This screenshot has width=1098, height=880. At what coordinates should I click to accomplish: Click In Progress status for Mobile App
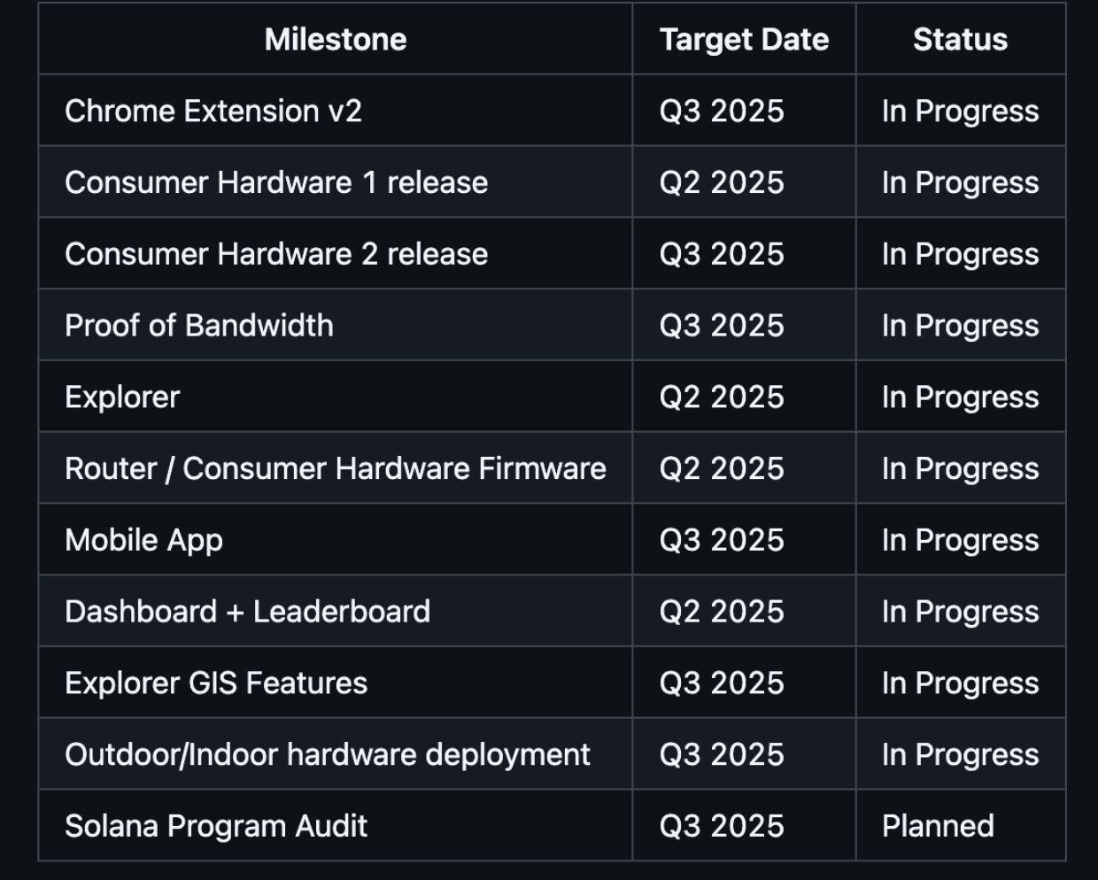[960, 540]
